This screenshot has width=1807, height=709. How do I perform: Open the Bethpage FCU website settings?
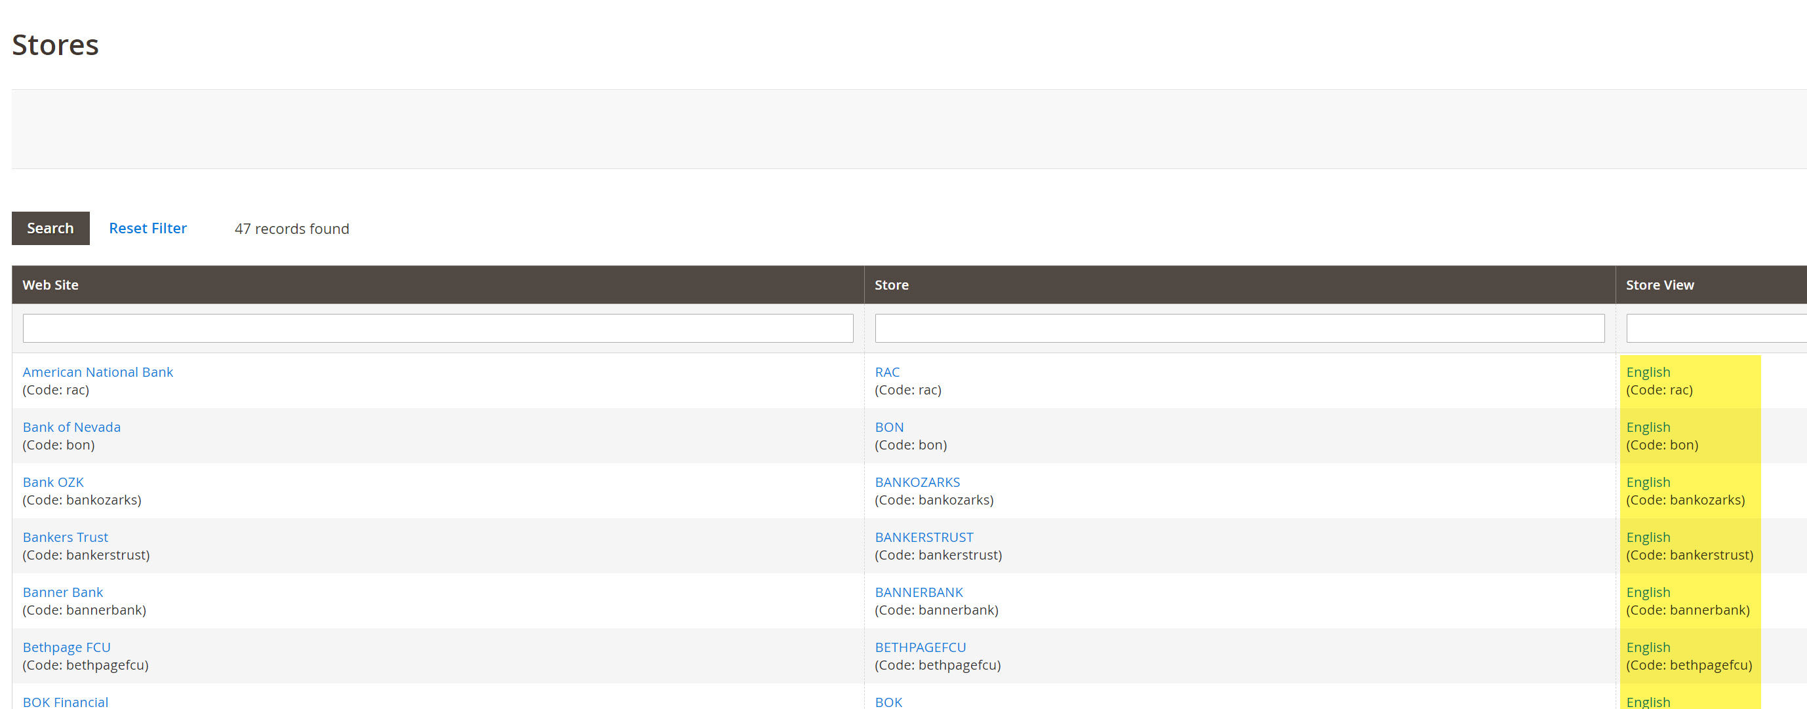pos(67,647)
